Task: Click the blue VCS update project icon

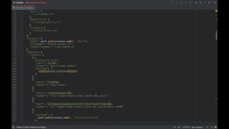Action: click(196, 3)
